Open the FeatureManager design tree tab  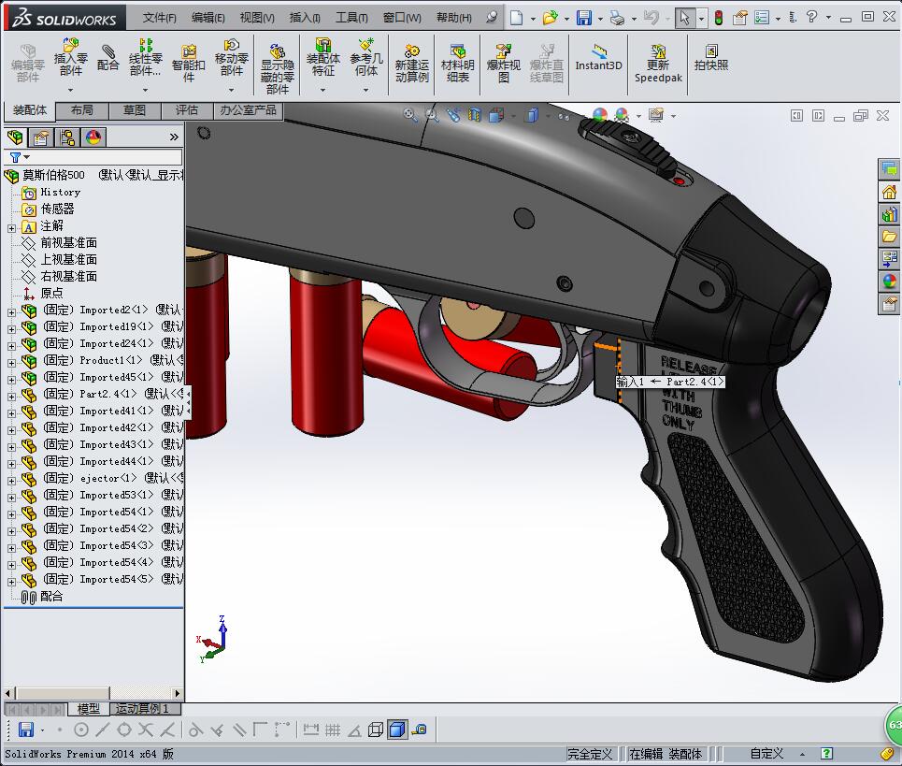click(x=16, y=137)
